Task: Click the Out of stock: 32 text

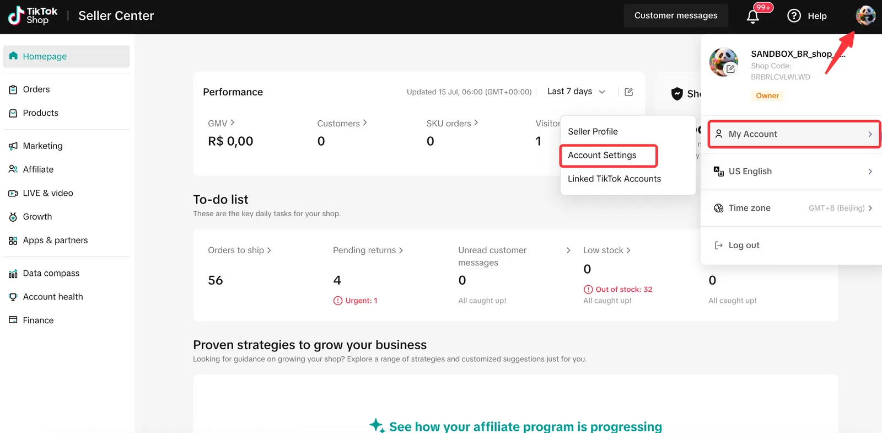Action: (x=623, y=289)
